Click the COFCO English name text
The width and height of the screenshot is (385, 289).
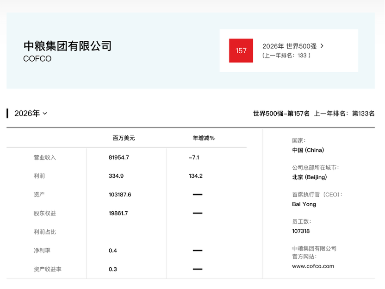pos(37,59)
